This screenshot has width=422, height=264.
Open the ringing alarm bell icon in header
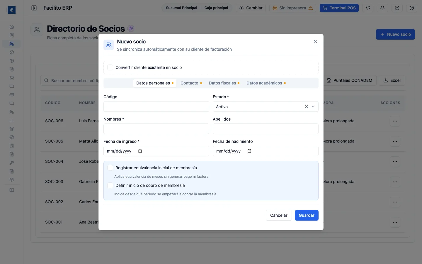coord(368,8)
